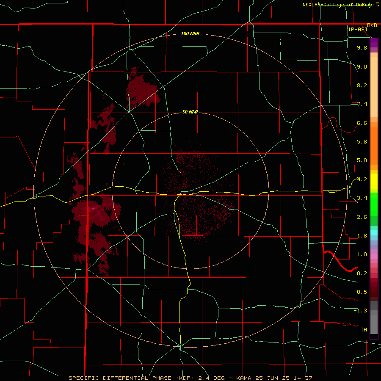This screenshot has height=381, width=381.
Task: Select the 6.6 scale value
Action: [362, 123]
